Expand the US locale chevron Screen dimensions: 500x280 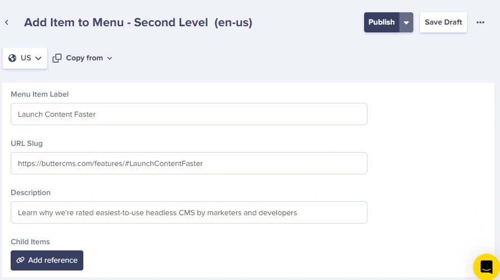tap(39, 58)
